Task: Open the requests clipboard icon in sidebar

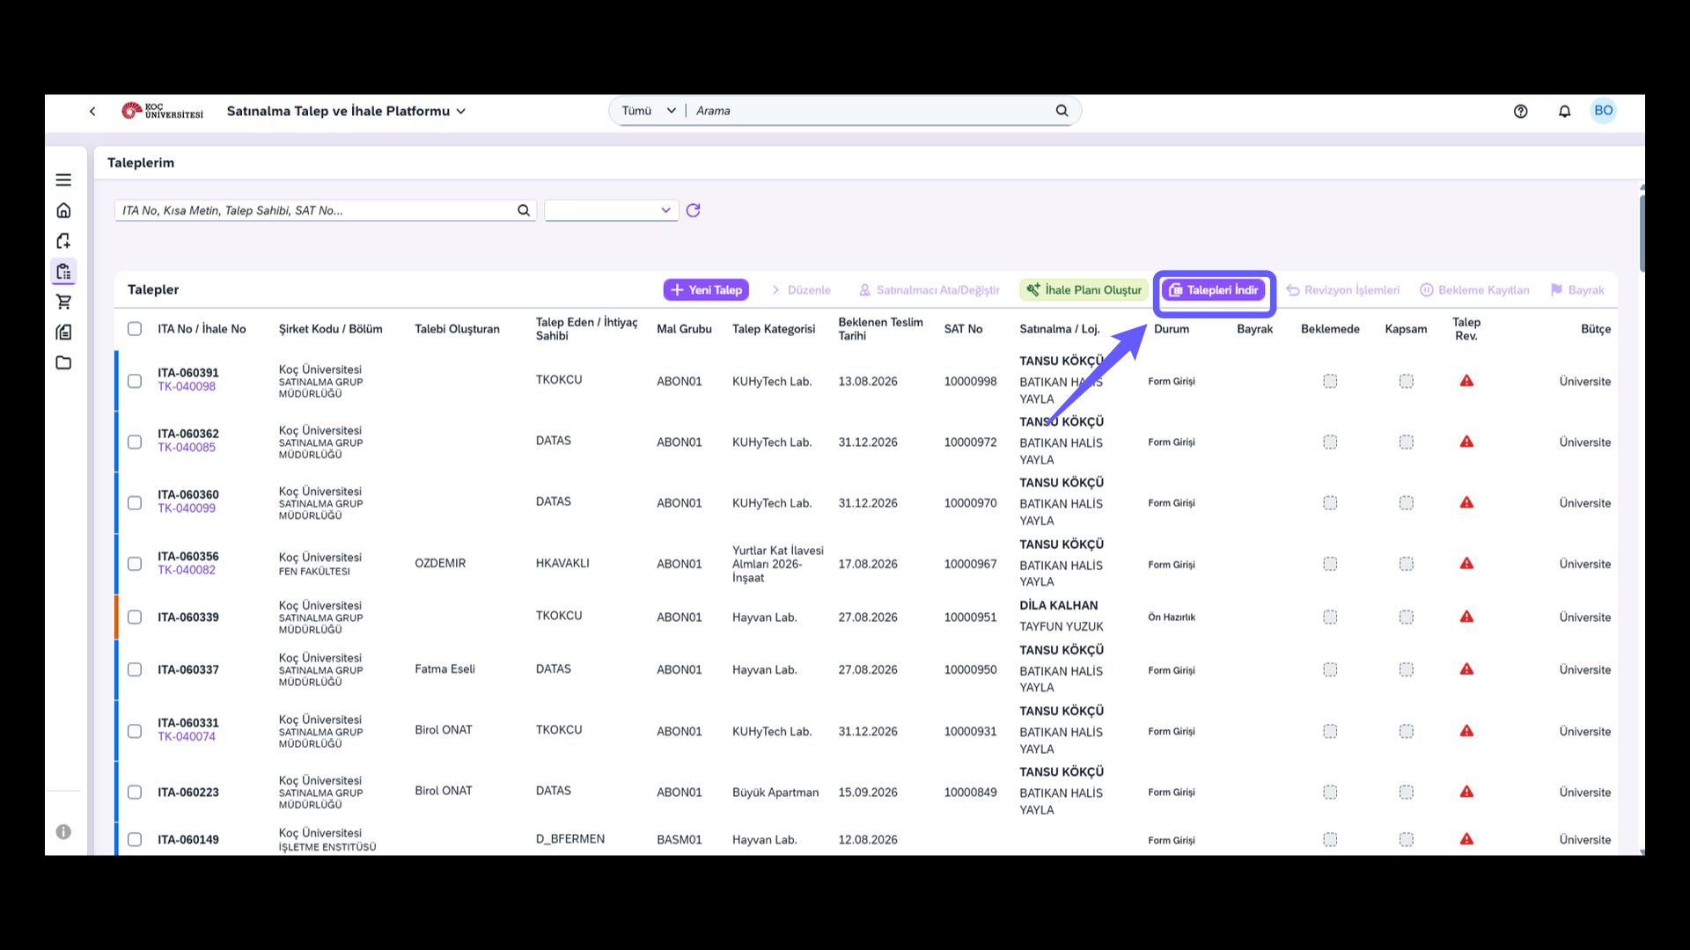Action: tap(63, 271)
